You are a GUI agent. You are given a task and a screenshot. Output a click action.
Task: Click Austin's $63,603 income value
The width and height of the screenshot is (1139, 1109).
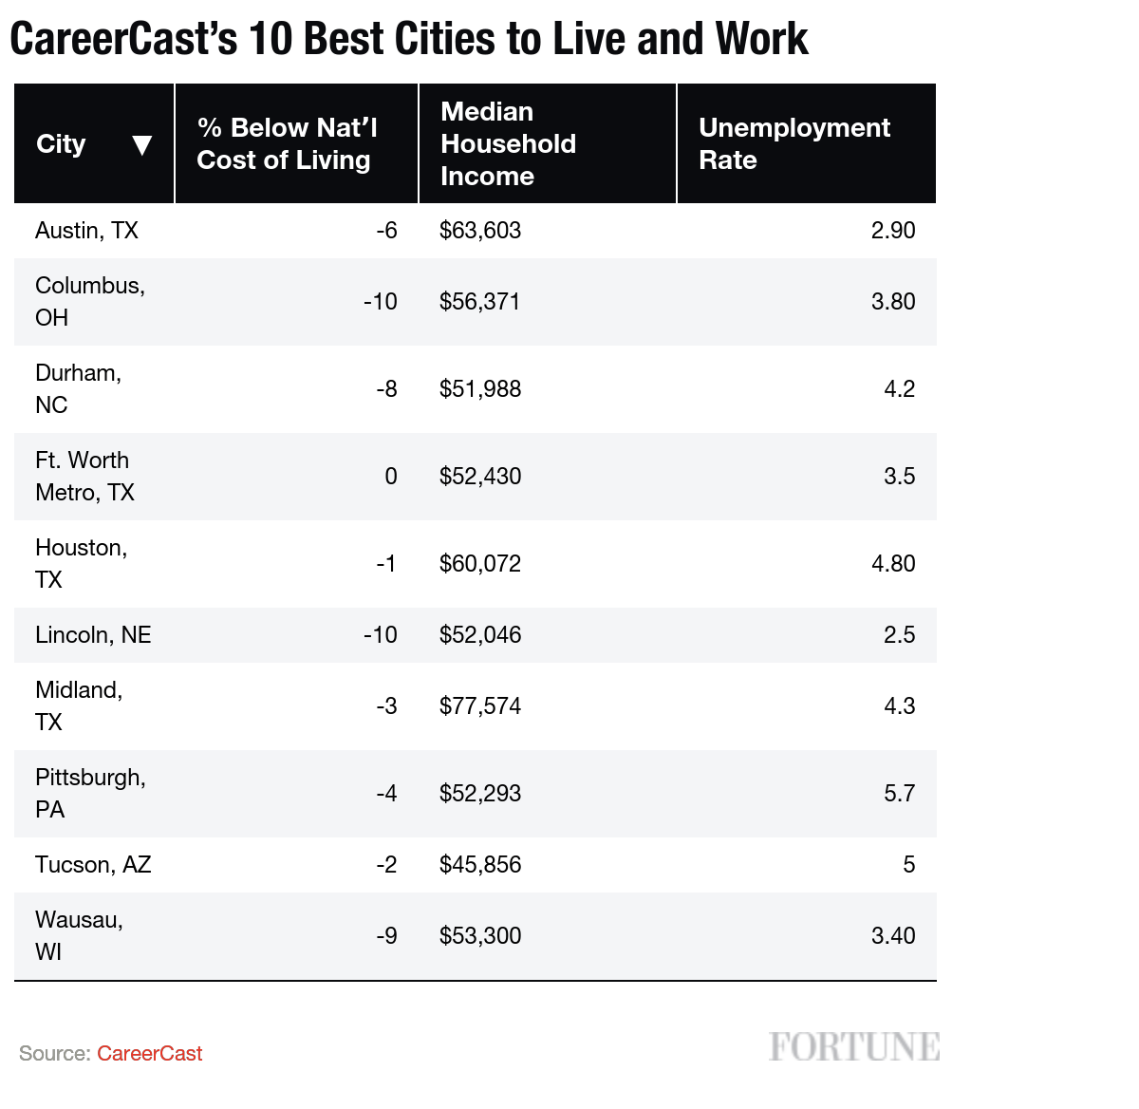[x=480, y=231]
